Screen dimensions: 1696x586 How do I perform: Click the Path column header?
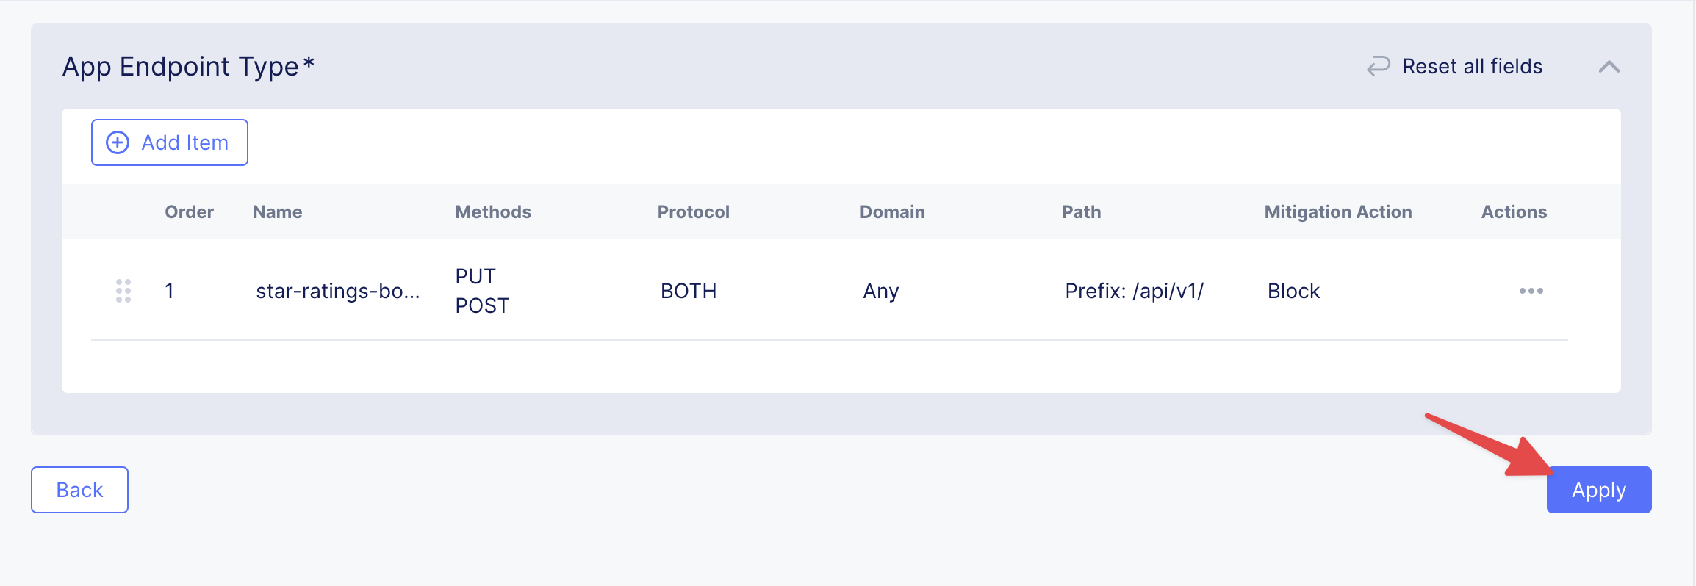point(1081,212)
